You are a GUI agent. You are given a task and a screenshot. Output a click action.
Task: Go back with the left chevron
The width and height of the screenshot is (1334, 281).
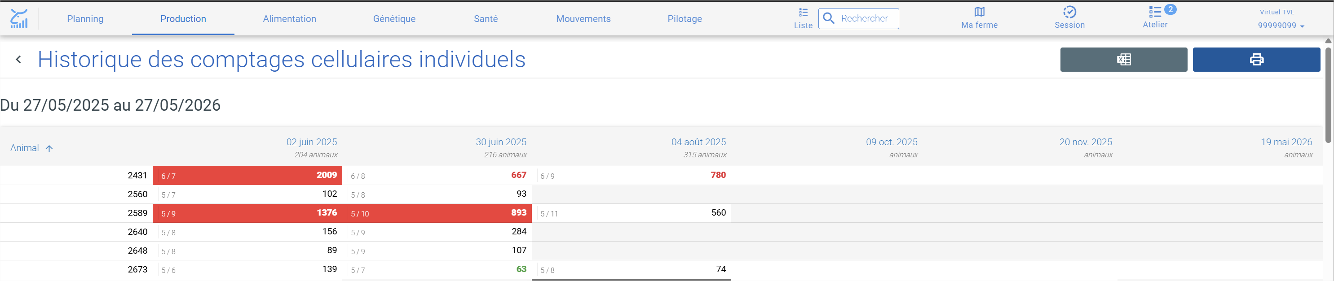click(19, 60)
